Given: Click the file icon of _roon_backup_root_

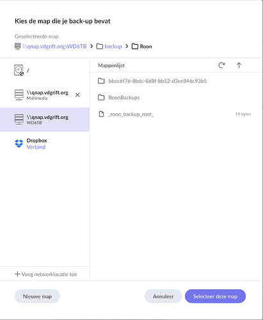Looking at the screenshot, I should click(101, 114).
